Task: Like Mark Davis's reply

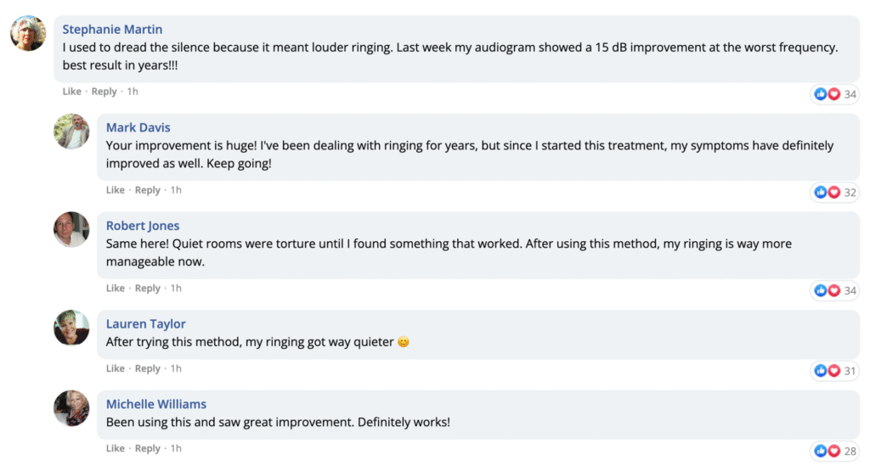Action: coord(116,190)
